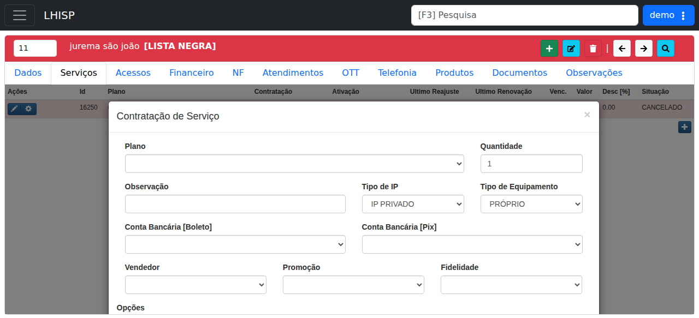Click the client ID field showing 11

(x=35, y=48)
